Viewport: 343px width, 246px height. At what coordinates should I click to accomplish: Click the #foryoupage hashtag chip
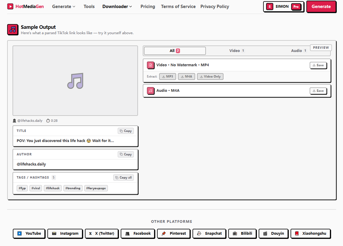[x=96, y=188]
